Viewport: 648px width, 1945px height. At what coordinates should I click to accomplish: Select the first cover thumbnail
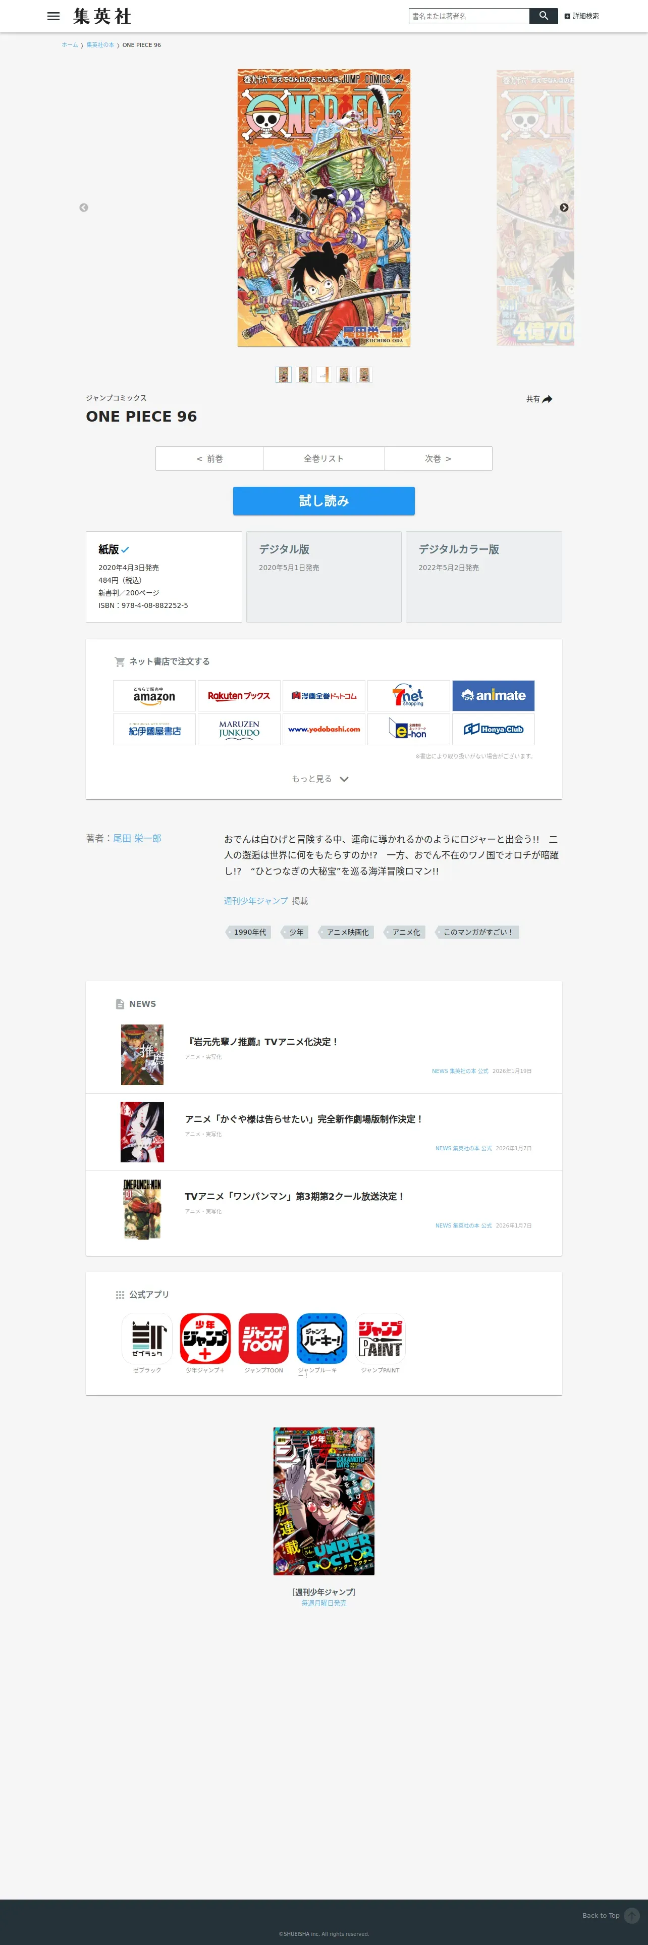284,375
